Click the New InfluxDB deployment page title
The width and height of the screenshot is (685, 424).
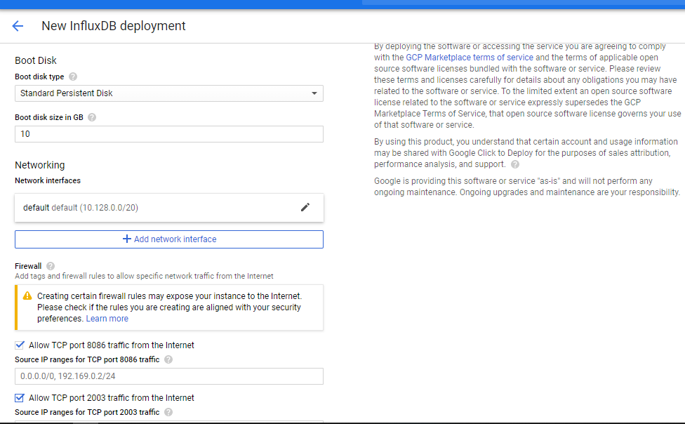pyautogui.click(x=114, y=26)
